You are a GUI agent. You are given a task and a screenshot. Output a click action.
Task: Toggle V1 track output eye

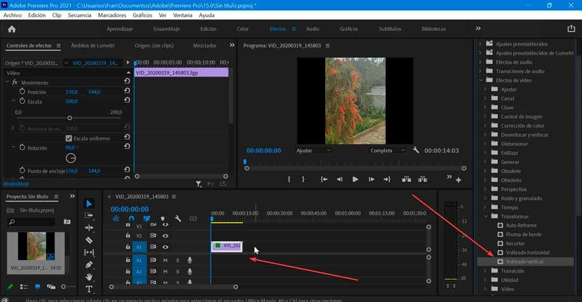pyautogui.click(x=165, y=247)
